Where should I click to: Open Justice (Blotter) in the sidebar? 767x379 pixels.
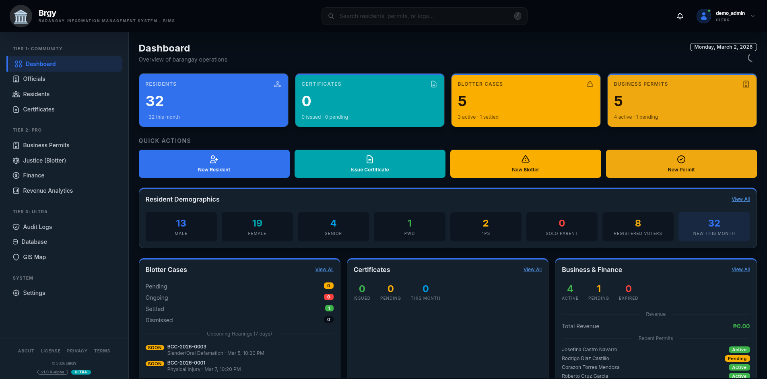(x=64, y=161)
